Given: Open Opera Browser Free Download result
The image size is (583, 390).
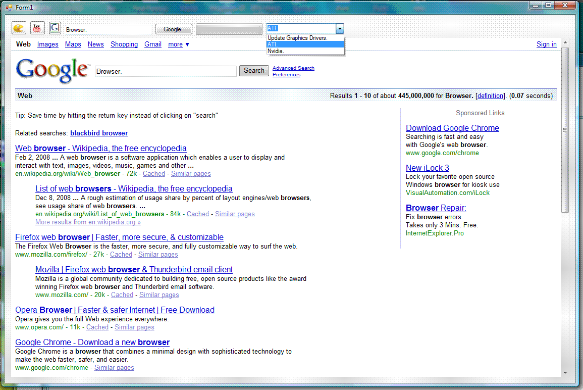Looking at the screenshot, I should tap(115, 310).
